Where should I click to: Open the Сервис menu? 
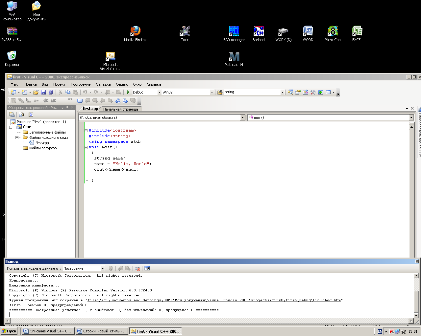pyautogui.click(x=122, y=84)
